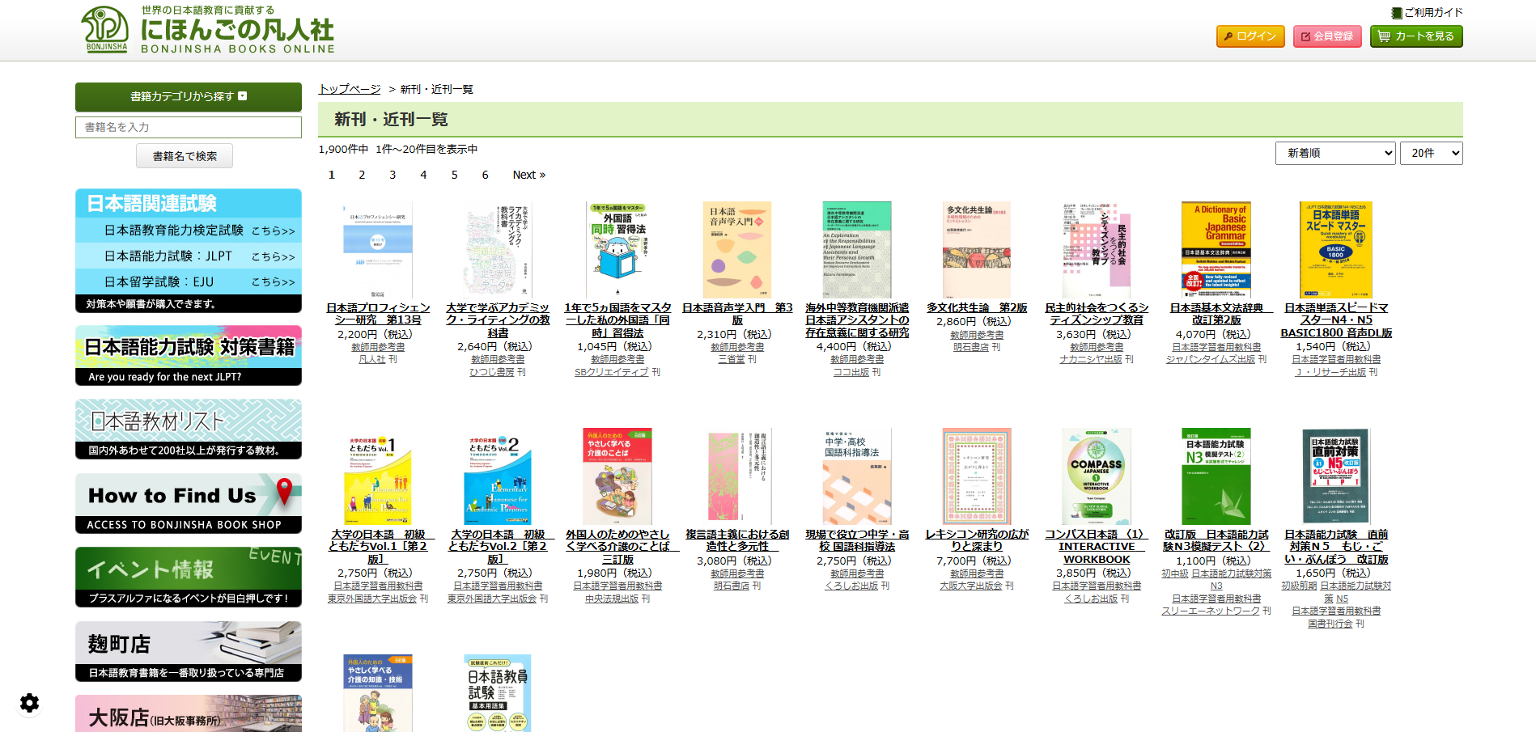1536x732 pixels.
Task: Click cover of 多文化共生論 第2版
Action: [x=977, y=250]
